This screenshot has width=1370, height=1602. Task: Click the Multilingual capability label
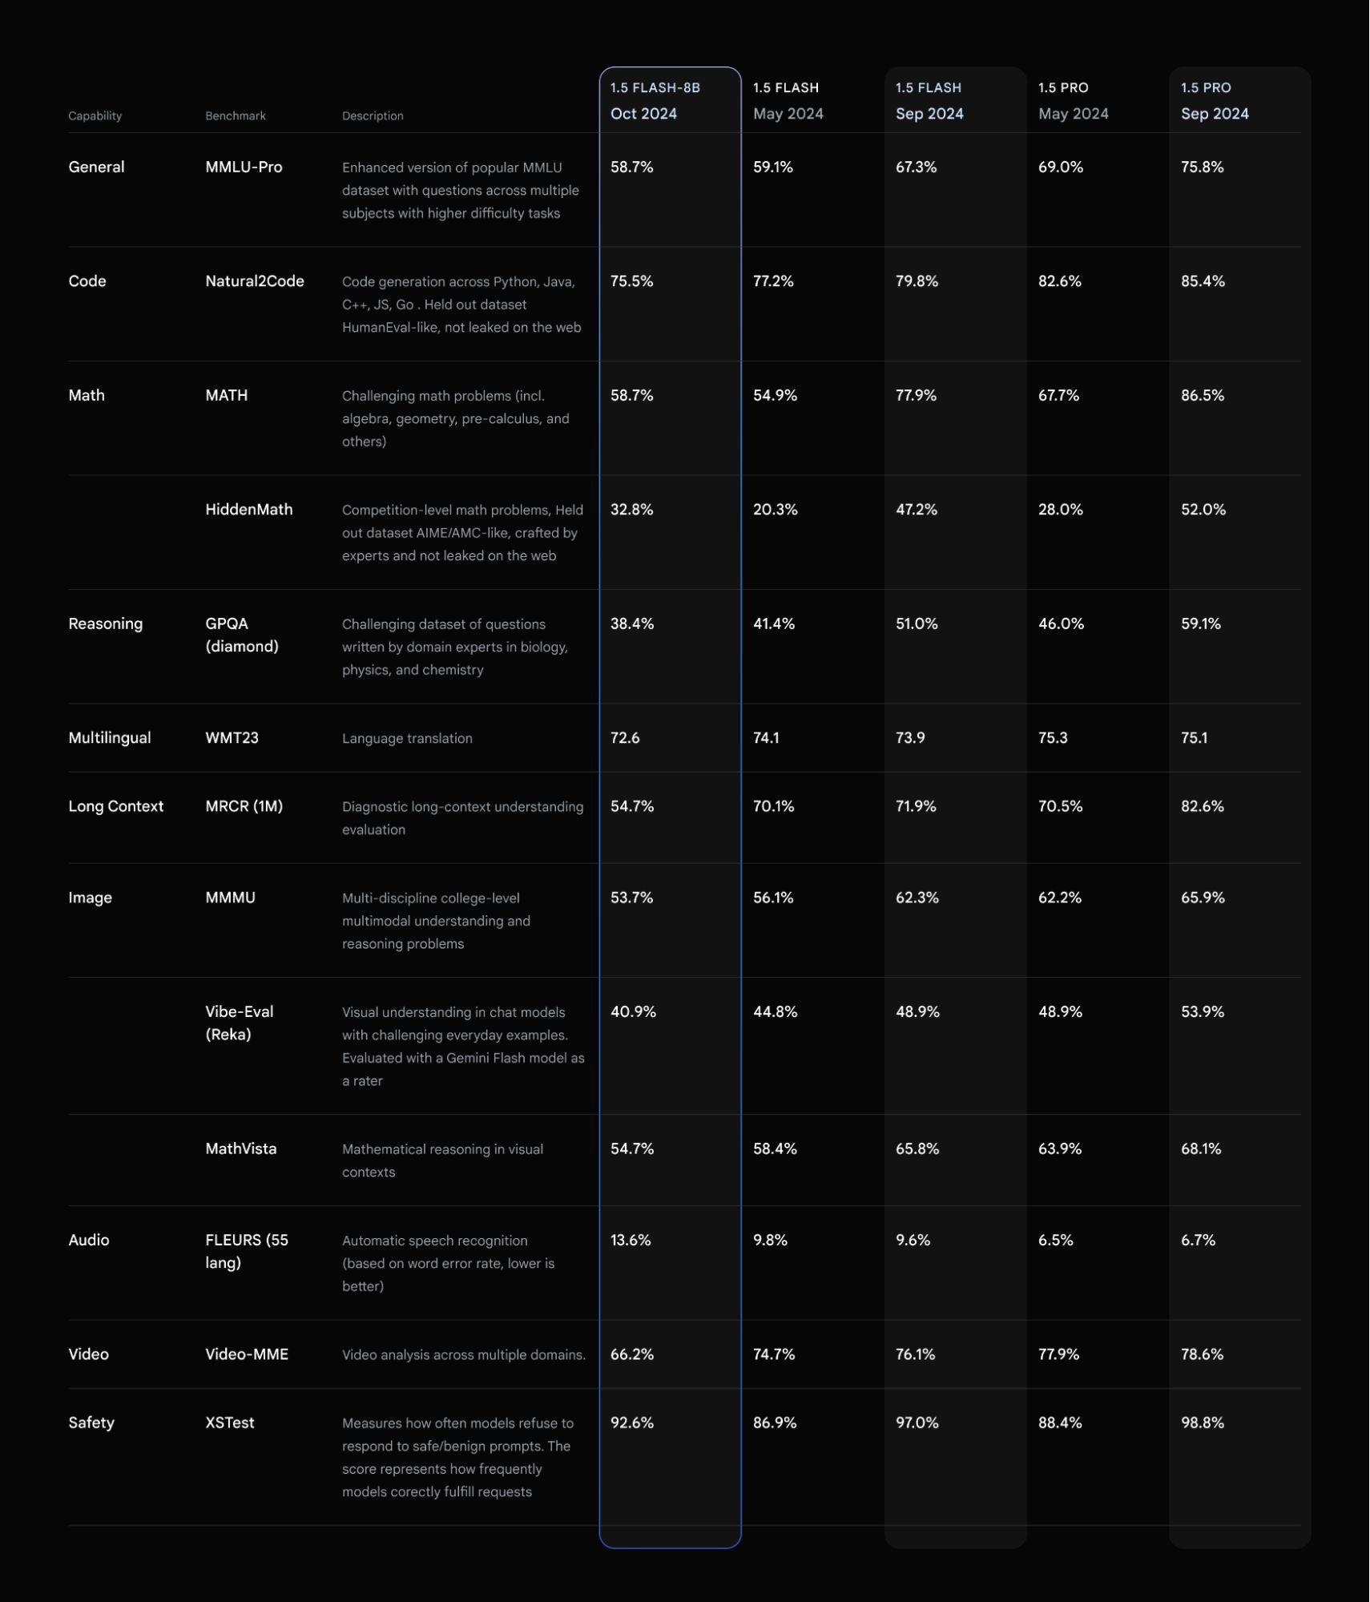(x=109, y=738)
